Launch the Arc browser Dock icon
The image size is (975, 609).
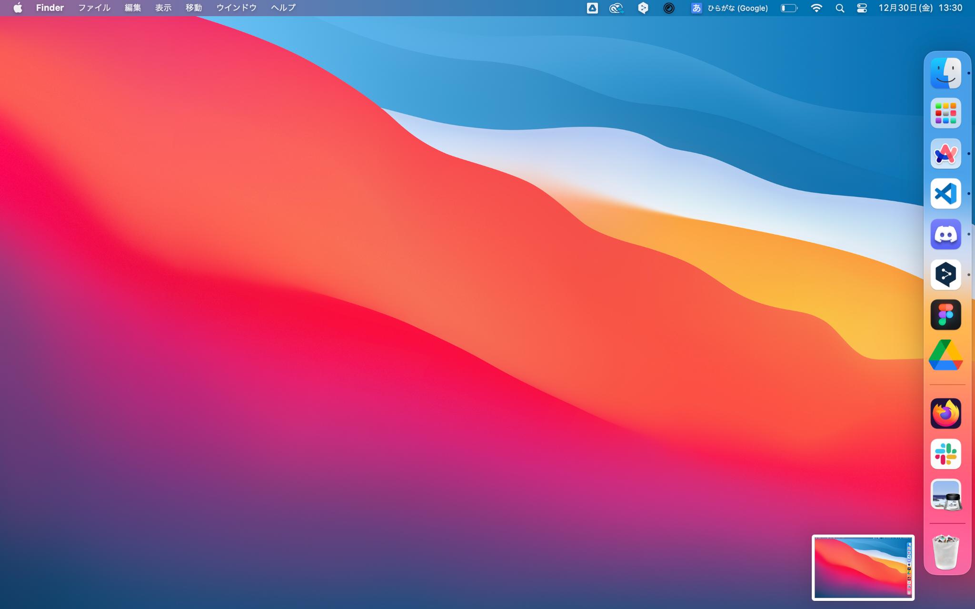coord(945,154)
